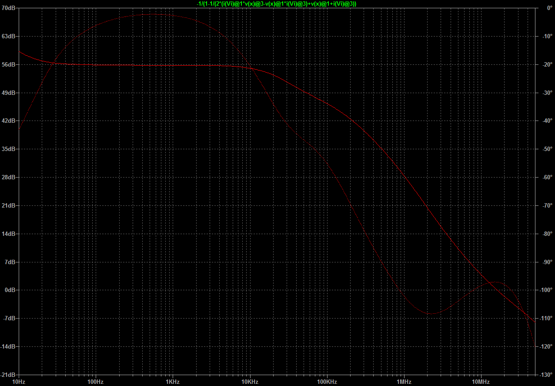Click the 63dB left axis label

pos(9,37)
